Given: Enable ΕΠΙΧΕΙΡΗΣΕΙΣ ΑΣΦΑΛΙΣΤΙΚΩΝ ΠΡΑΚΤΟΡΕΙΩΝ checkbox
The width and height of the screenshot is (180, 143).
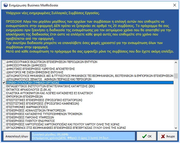Looking at the screenshot, I should 4,110.
